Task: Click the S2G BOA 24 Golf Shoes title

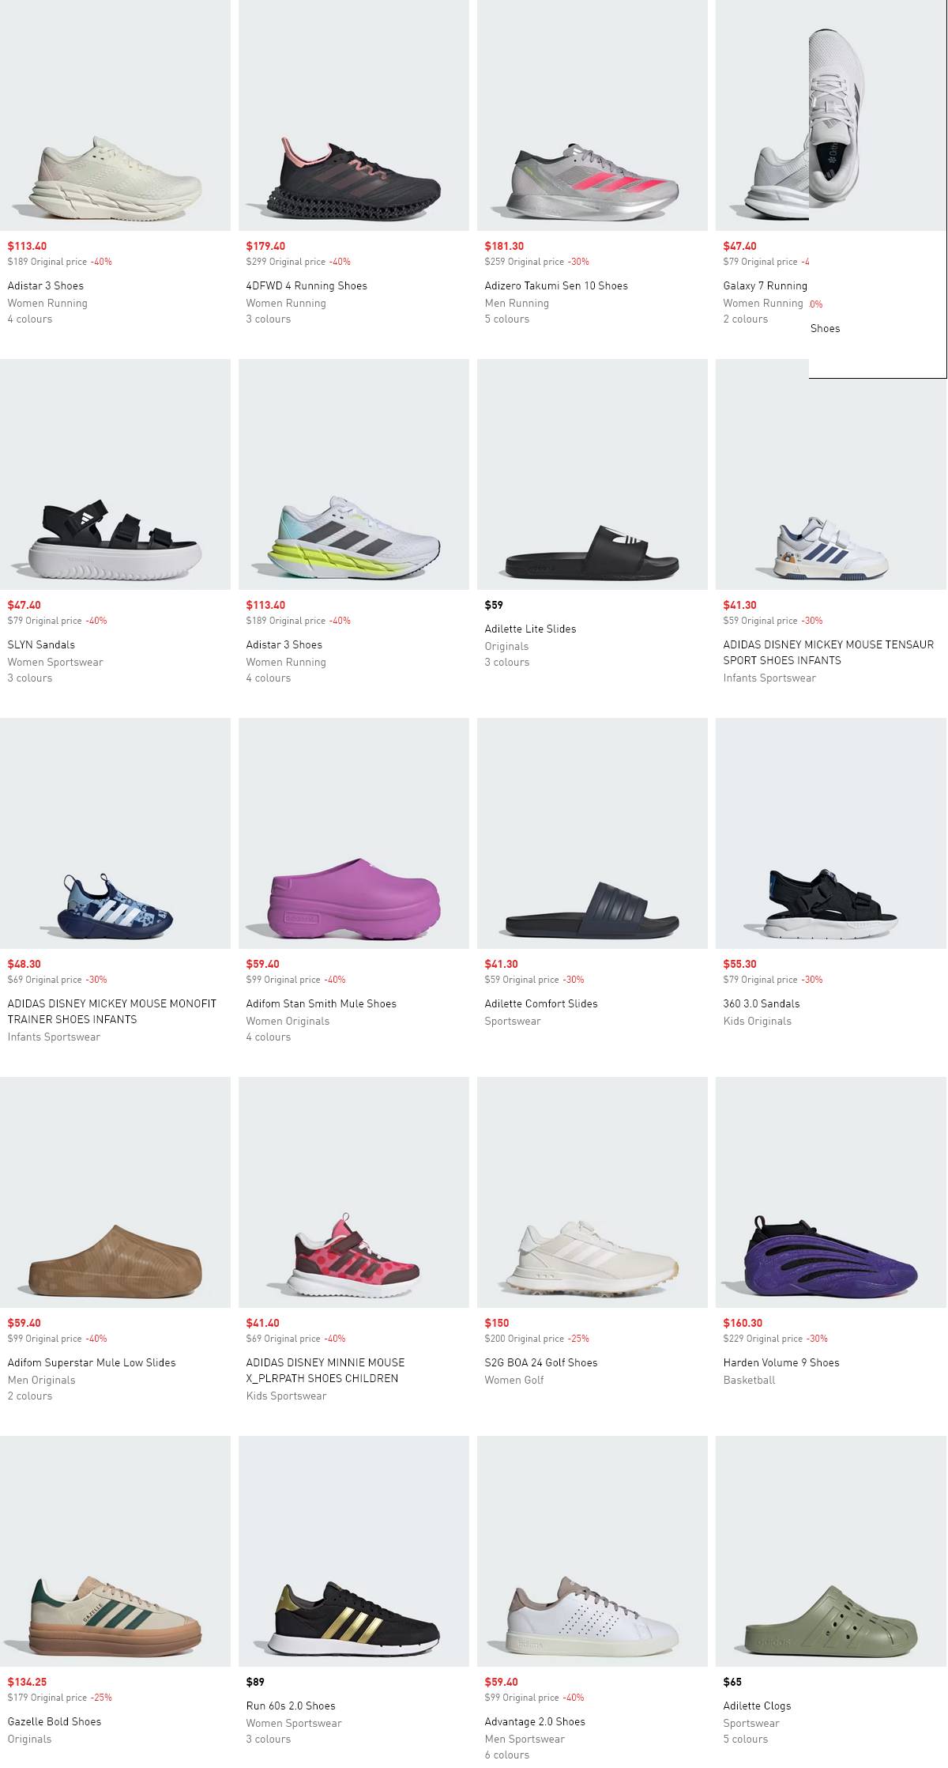Action: point(541,1362)
